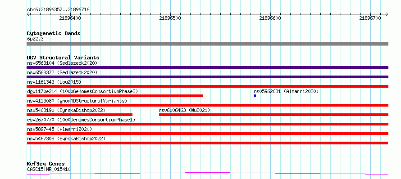Click the nsv5897445 (Almarri2020) label

click(x=59, y=129)
